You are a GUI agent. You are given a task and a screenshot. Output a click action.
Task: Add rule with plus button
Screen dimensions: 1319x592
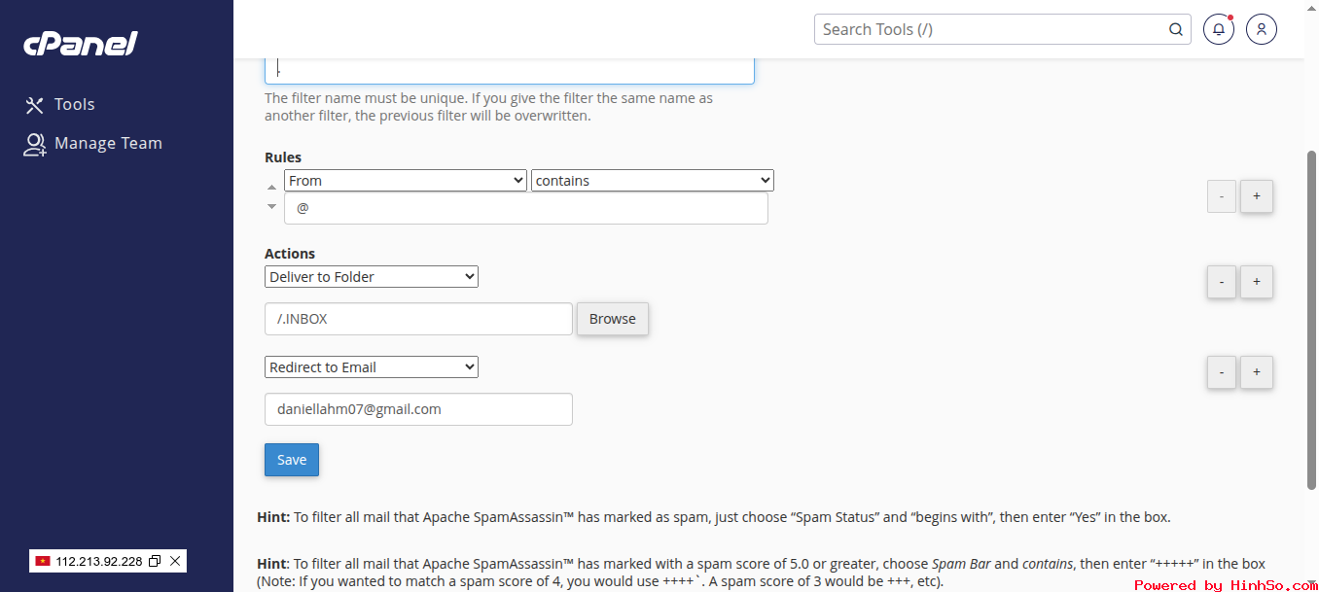point(1257,196)
